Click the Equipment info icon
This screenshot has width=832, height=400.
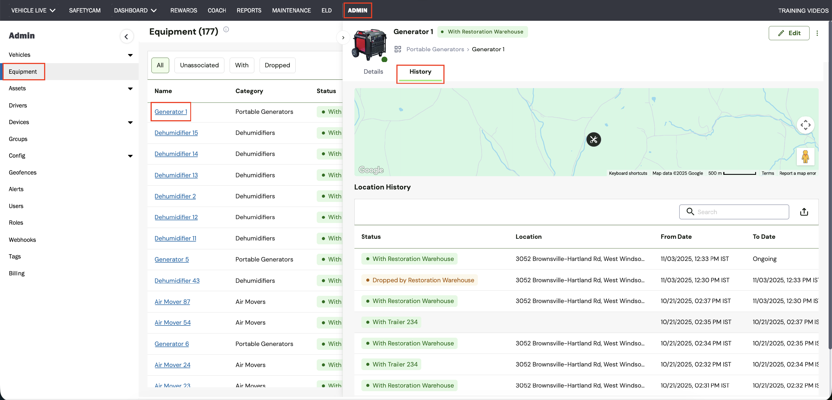(x=226, y=29)
